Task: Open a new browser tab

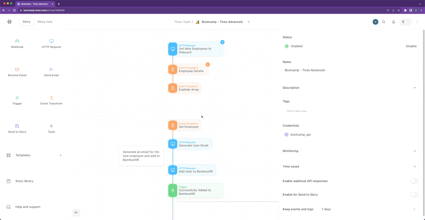Action: point(59,4)
